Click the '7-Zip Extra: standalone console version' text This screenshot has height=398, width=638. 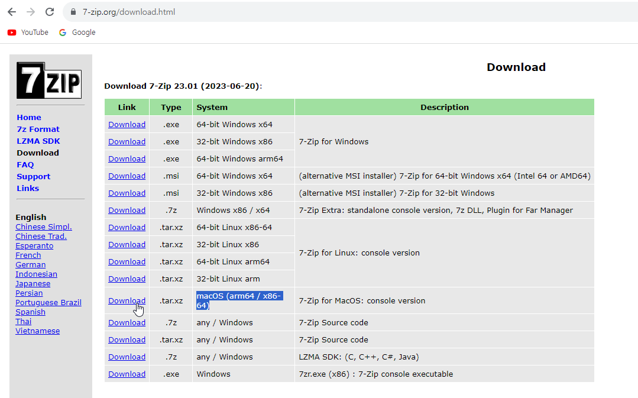click(436, 210)
